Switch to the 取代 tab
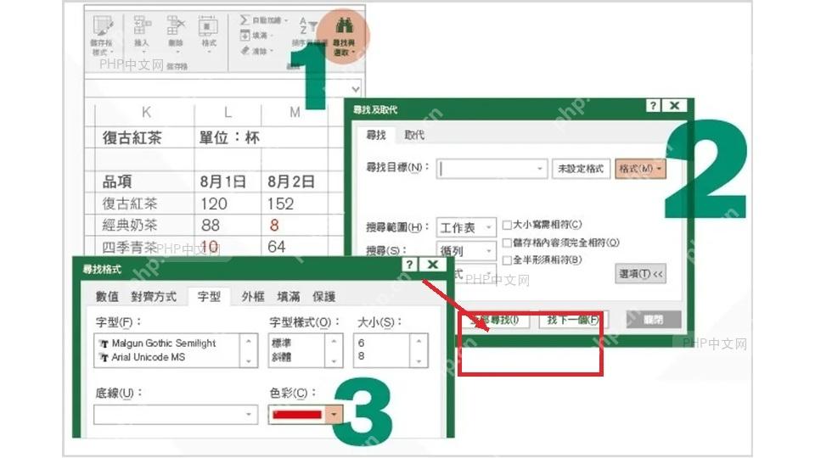The width and height of the screenshot is (815, 458). tap(414, 135)
